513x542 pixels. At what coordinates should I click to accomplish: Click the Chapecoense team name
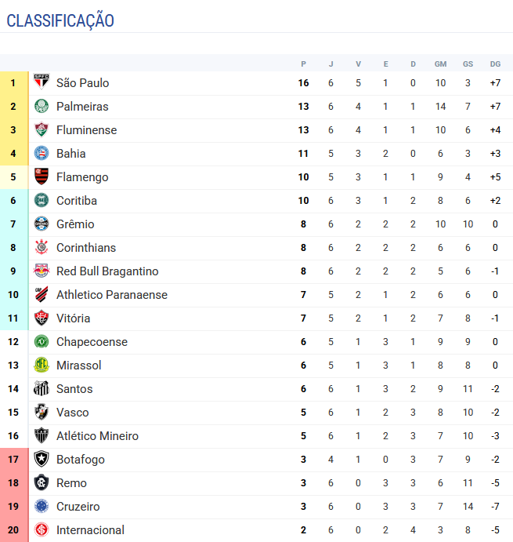92,342
